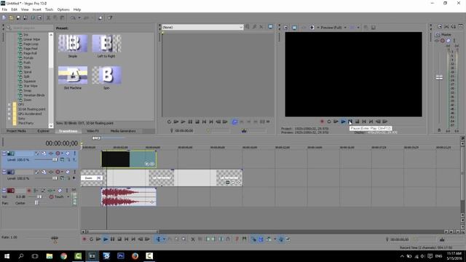Click the Cut scissors icon in the main toolbar
This screenshot has width=466, height=262.
[x=48, y=17]
